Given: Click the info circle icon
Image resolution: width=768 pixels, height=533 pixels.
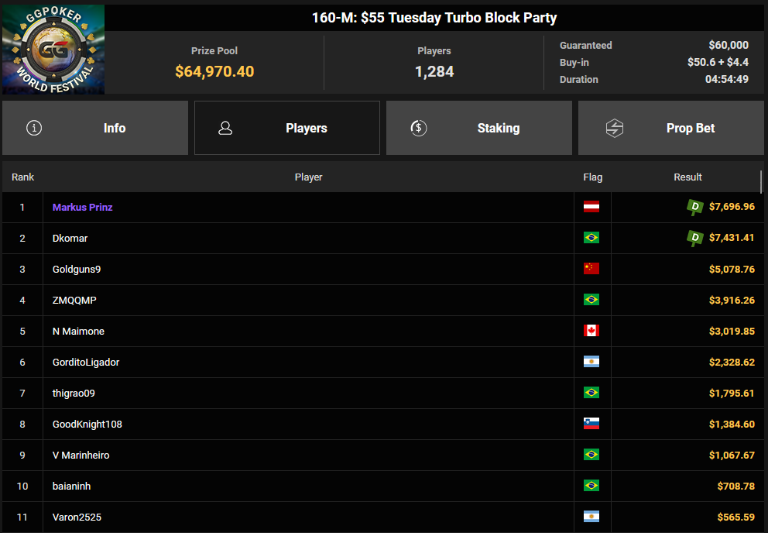Looking at the screenshot, I should pyautogui.click(x=34, y=128).
